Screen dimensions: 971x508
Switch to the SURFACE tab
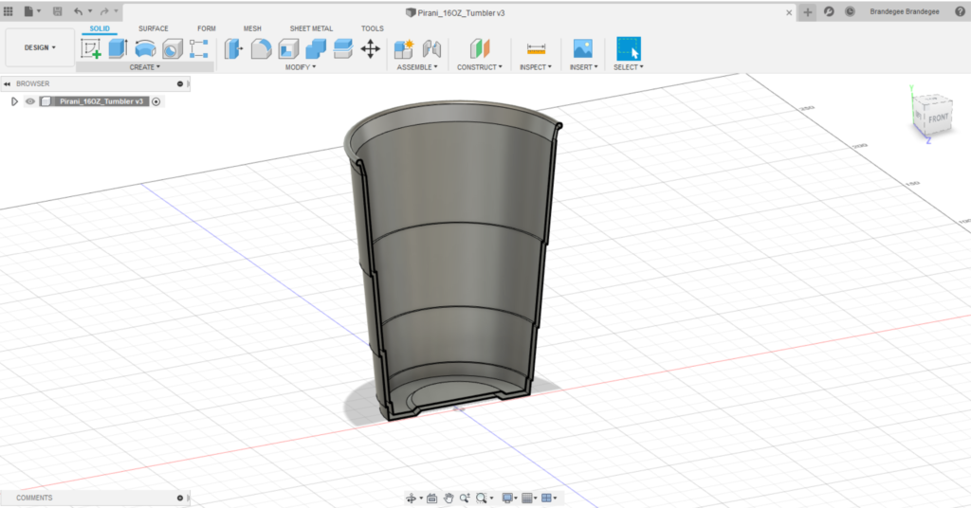tap(153, 28)
